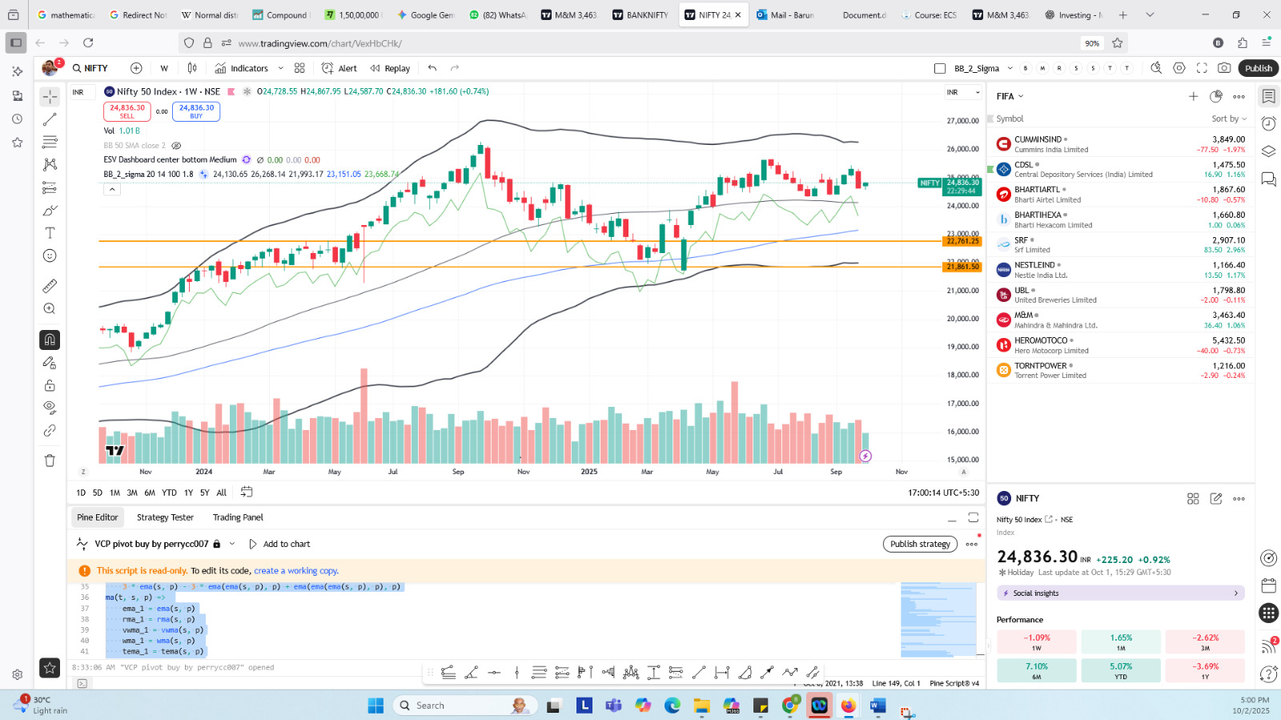Click the red SELL price button
This screenshot has width=1281, height=720.
coord(127,111)
